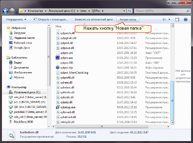Select file qdrate.dll
This screenshot has height=143, width=193.
(66, 82)
